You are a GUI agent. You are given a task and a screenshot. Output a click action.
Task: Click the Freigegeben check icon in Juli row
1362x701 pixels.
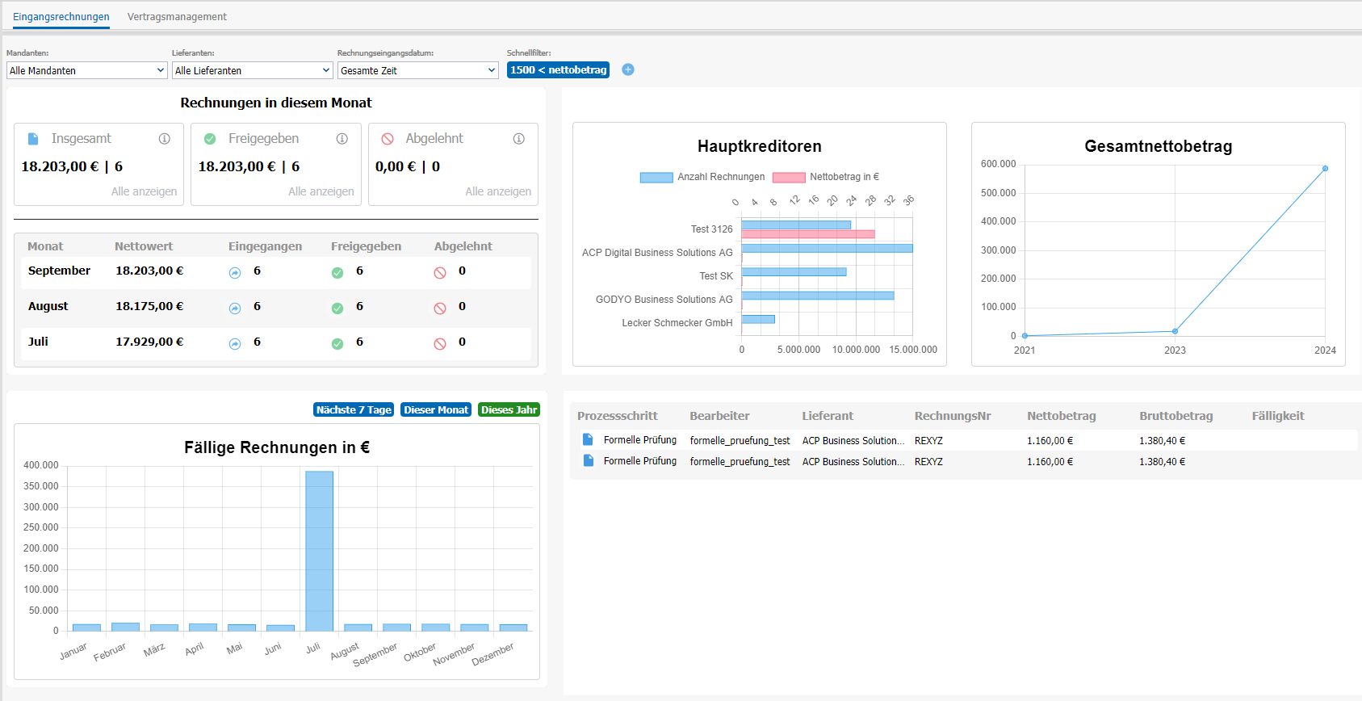[337, 344]
